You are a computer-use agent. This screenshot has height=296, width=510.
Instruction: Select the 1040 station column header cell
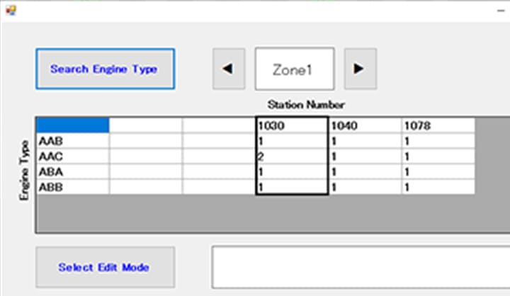(x=365, y=125)
